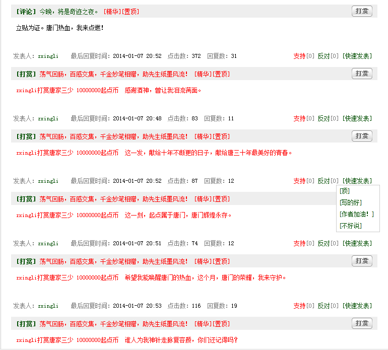Screen dimensions: 388x350
Task: Open author zxingli in the 87-click row
Action: pyautogui.click(x=48, y=181)
